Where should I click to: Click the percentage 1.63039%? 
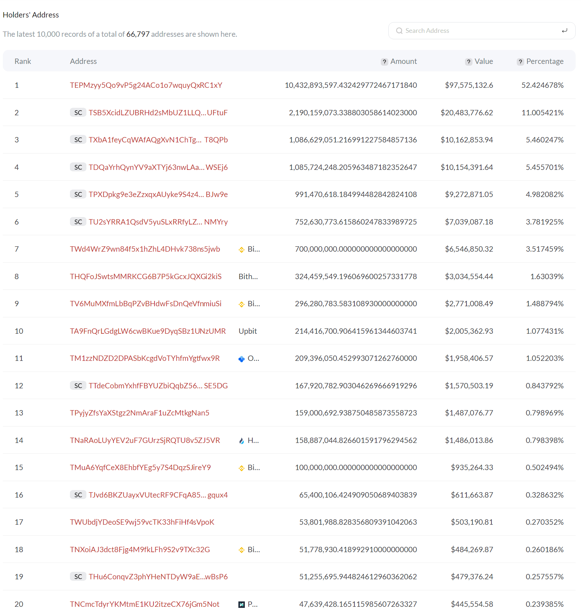547,277
